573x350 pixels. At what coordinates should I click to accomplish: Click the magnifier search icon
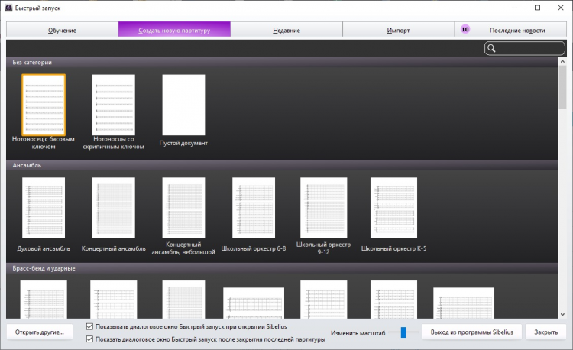(491, 48)
